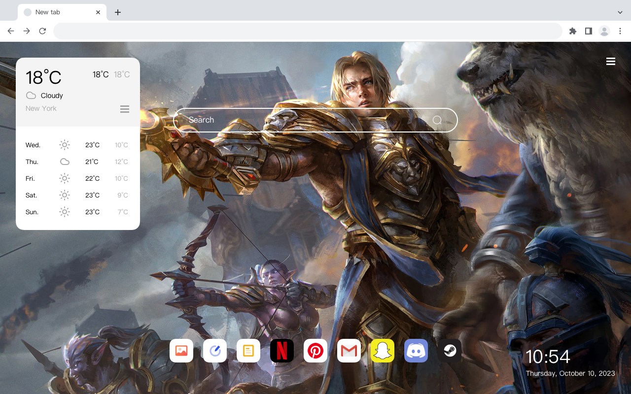Viewport: 631px width, 394px height.
Task: Open weather widget settings menu icon
Action: pyautogui.click(x=125, y=109)
